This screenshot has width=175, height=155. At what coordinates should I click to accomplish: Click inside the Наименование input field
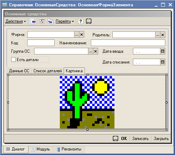point(128,43)
